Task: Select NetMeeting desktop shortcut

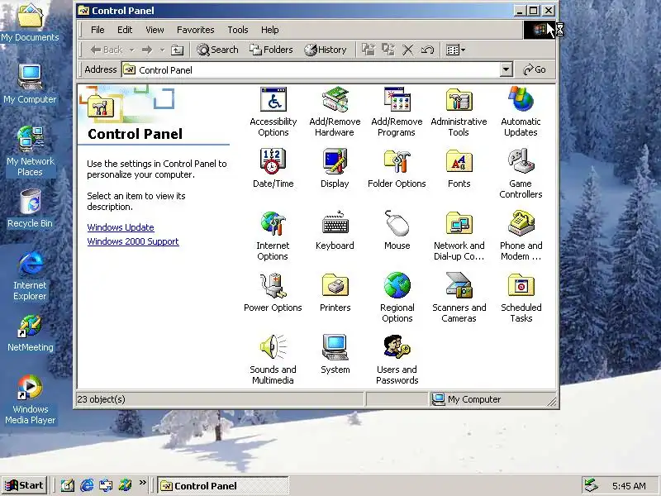Action: coord(30,333)
